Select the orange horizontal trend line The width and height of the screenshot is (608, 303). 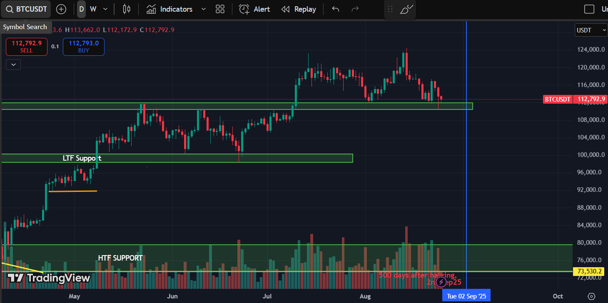point(72,191)
